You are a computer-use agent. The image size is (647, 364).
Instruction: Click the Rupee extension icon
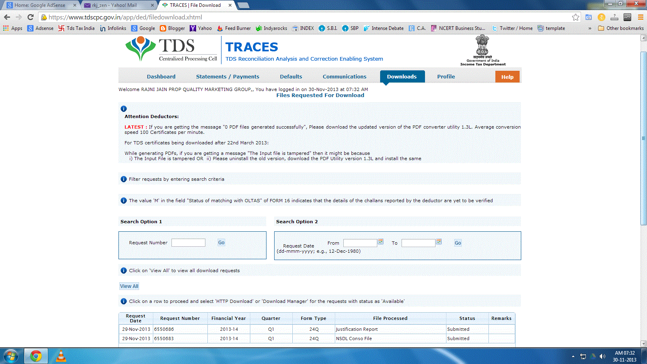click(x=601, y=17)
